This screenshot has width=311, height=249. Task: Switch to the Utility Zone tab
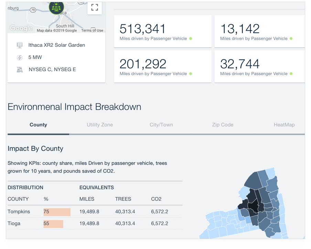coord(100,125)
